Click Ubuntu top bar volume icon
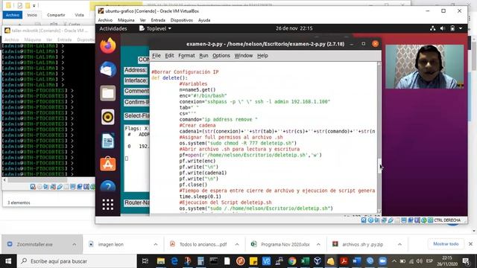This screenshot has height=268, width=477. (442, 28)
